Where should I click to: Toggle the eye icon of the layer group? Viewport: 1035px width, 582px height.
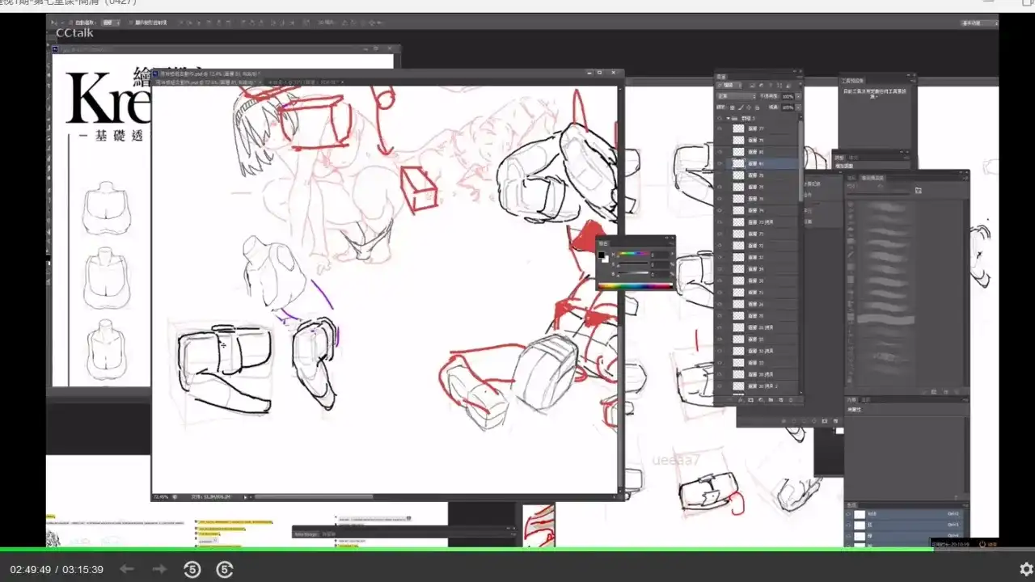pos(720,118)
